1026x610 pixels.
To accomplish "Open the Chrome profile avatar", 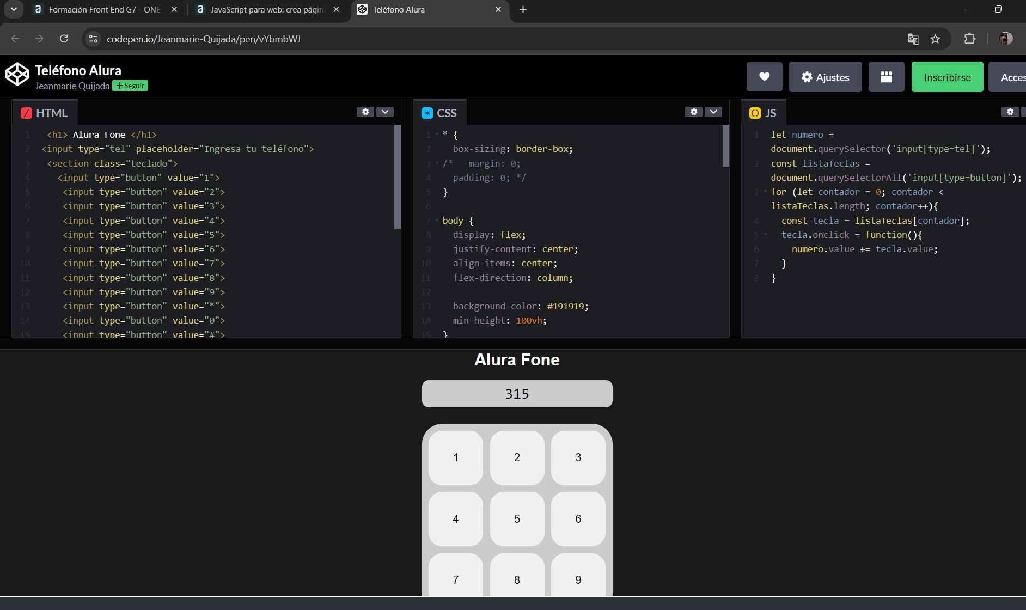I will click(x=1006, y=39).
